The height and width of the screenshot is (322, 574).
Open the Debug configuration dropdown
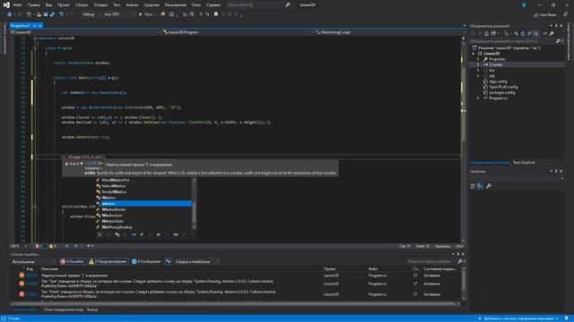(91, 14)
